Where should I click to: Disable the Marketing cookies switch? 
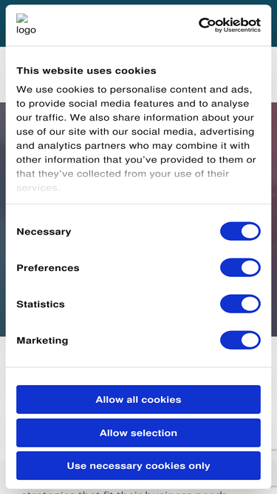[x=240, y=340]
